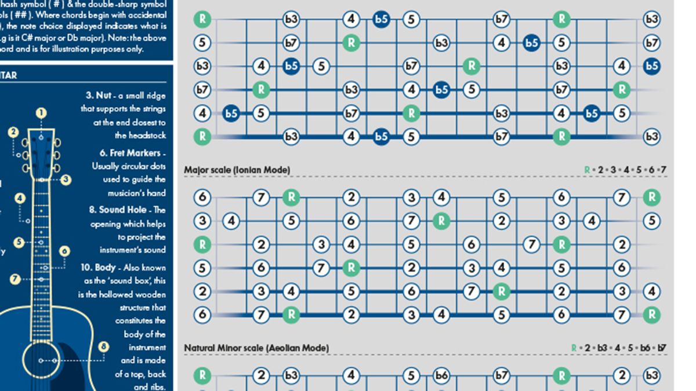The width and height of the screenshot is (696, 391).
Task: Click b3 note on fifth string, top fretboard
Action: [x=501, y=113]
